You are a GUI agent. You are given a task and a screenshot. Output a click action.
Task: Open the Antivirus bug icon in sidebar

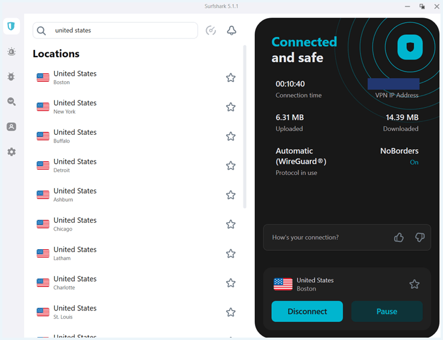(x=11, y=76)
